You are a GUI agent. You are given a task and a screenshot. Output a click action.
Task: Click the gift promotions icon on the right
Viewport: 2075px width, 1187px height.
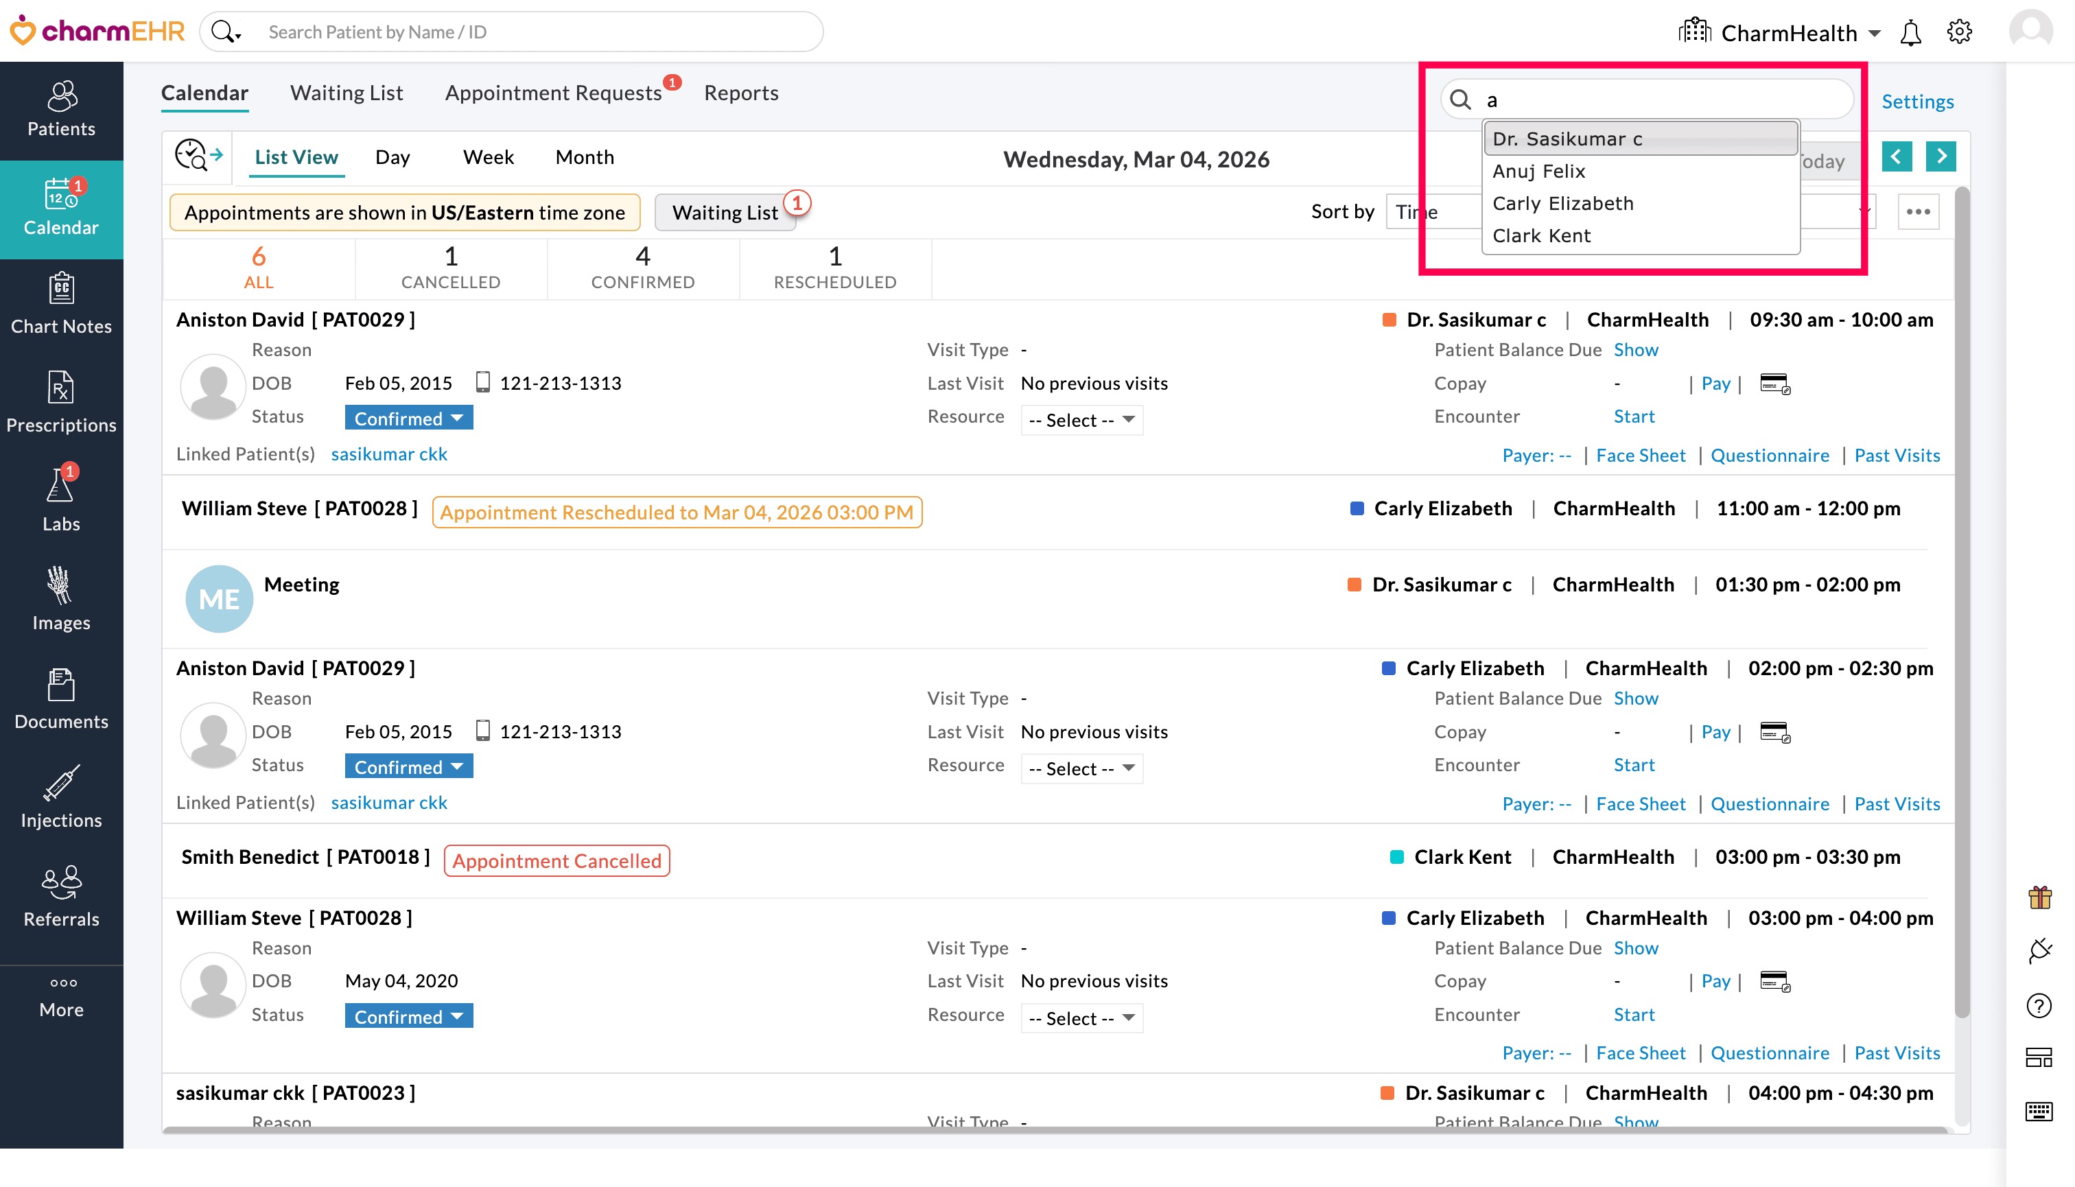pyautogui.click(x=2041, y=897)
